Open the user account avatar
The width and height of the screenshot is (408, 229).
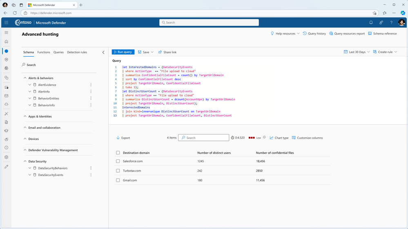pyautogui.click(x=401, y=22)
